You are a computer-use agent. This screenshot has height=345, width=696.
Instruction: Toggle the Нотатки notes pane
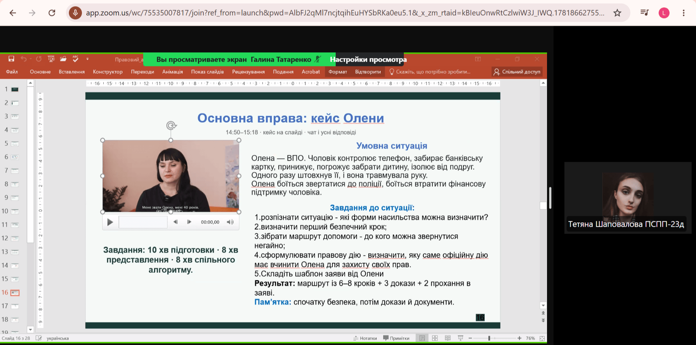click(365, 338)
